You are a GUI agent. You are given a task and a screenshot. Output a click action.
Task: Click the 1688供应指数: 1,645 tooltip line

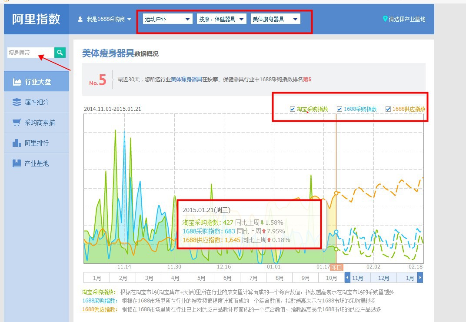[236, 240]
